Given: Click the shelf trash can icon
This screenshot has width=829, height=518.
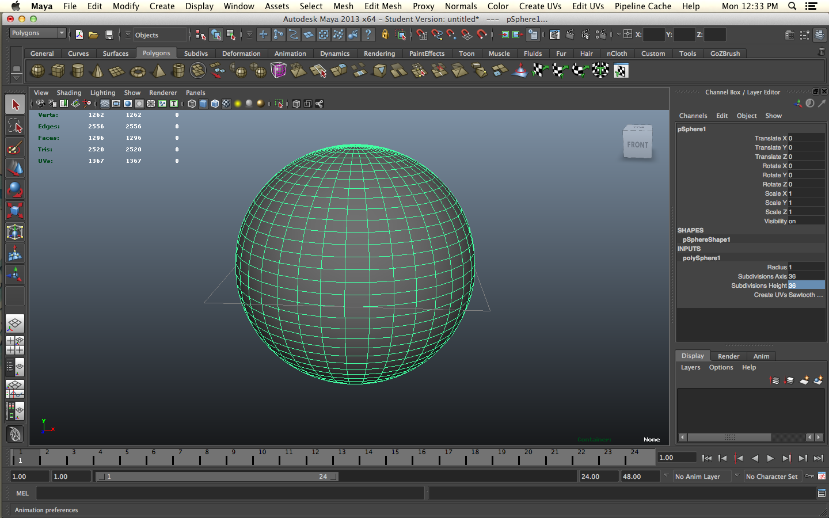Looking at the screenshot, I should point(822,52).
